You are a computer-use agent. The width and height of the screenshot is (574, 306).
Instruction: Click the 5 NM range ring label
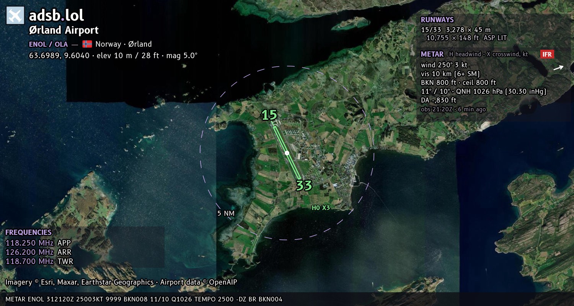226,213
